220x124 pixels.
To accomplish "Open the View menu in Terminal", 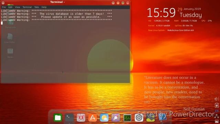I will point(18,7).
